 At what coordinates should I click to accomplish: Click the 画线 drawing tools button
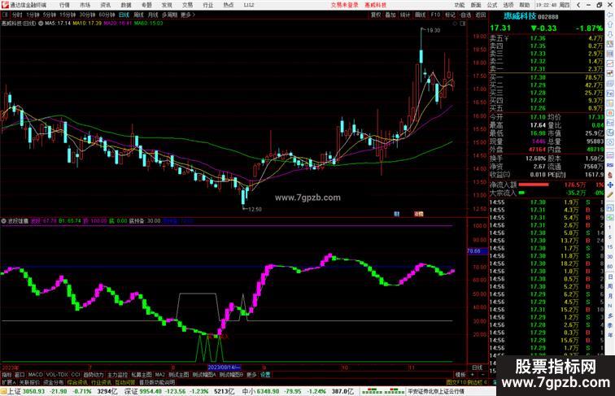click(420, 15)
